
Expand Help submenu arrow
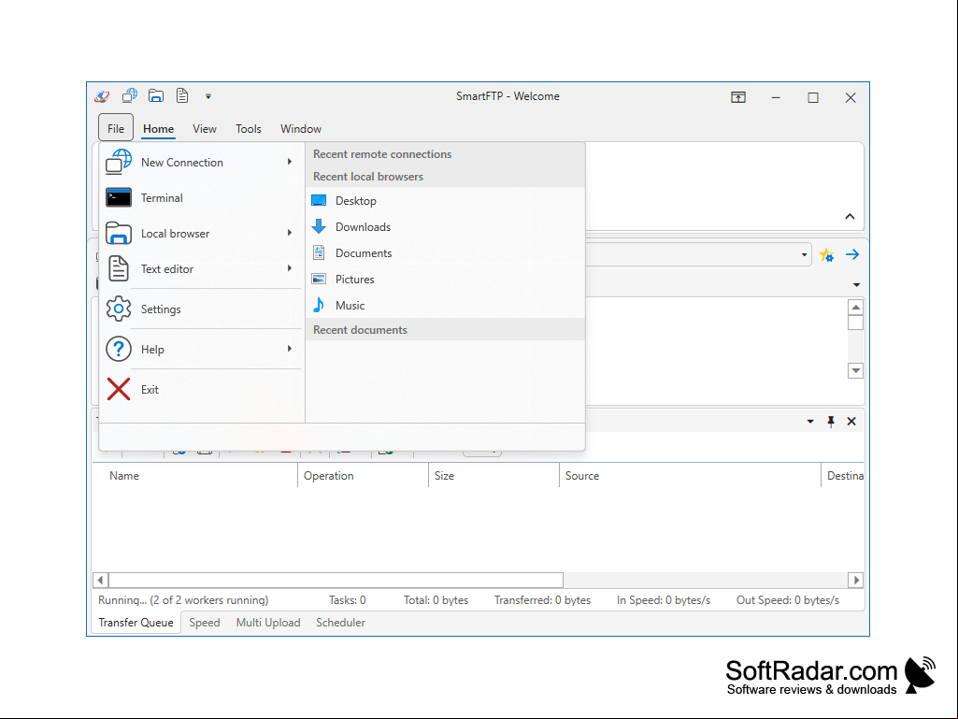click(290, 349)
